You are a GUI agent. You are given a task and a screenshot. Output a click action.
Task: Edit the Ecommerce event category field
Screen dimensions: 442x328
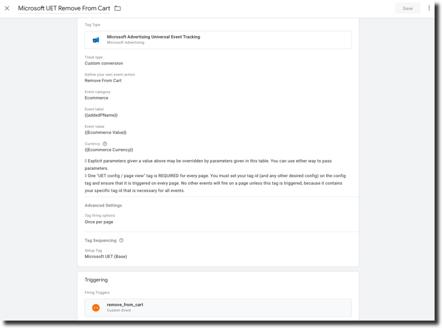pyautogui.click(x=96, y=98)
